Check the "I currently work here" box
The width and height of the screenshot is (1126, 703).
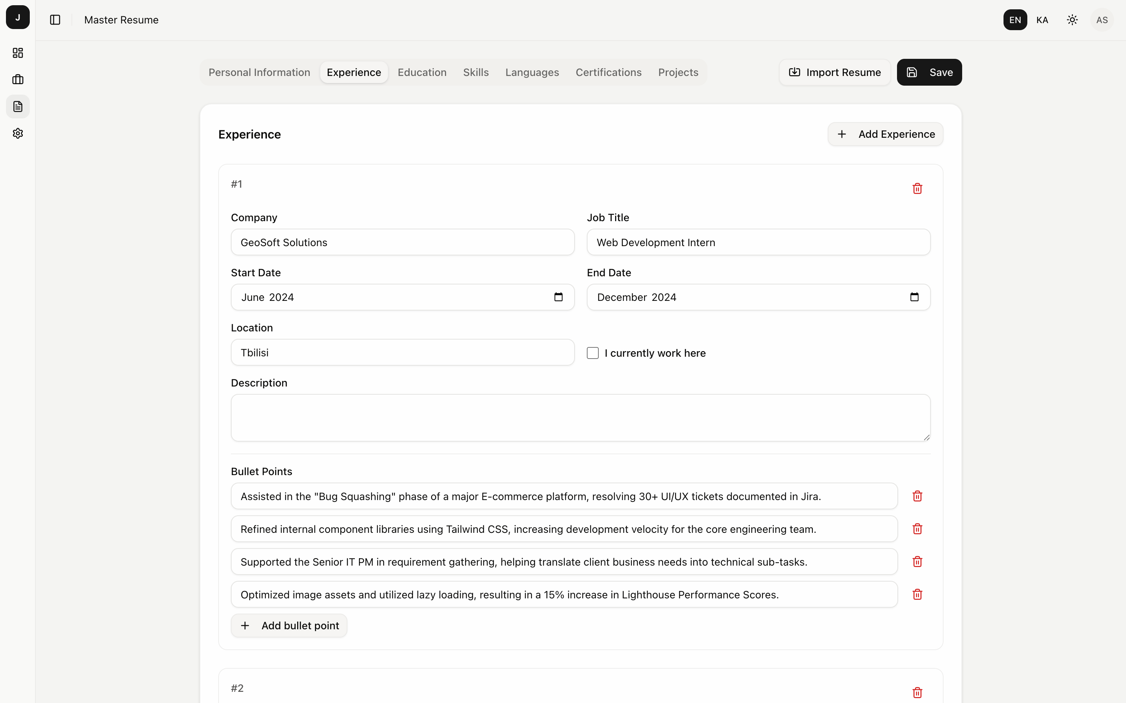592,353
